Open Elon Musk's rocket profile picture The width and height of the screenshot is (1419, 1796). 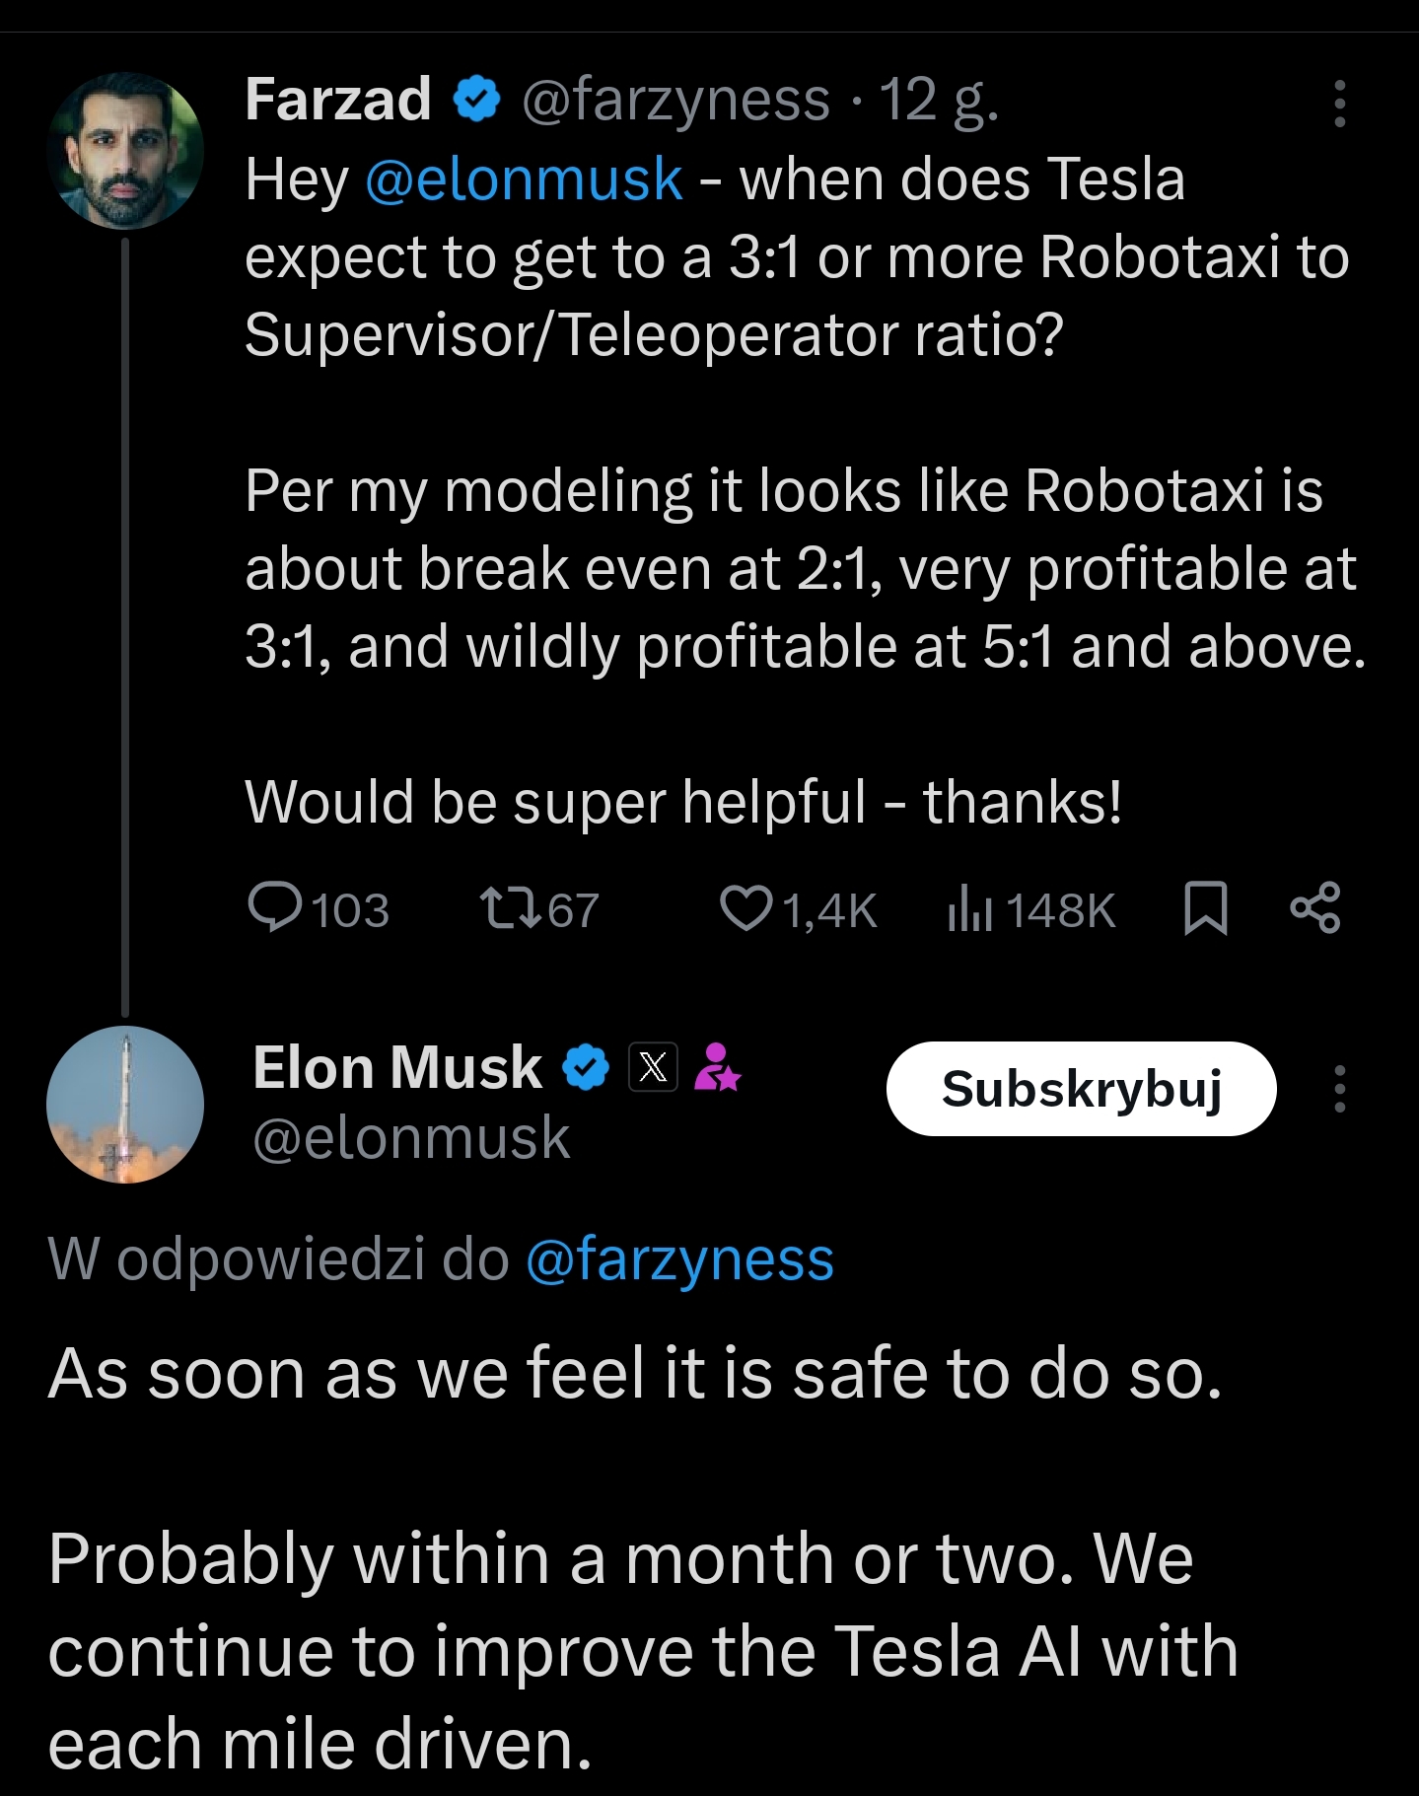125,1105
